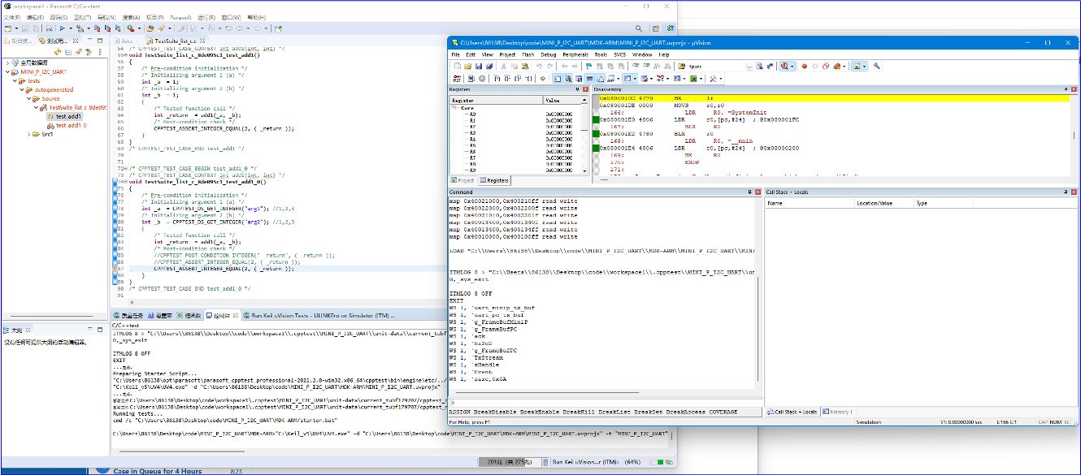The width and height of the screenshot is (1081, 475).
Task: Collapse the autogenerated folder in the test tree
Action: pyautogui.click(x=22, y=90)
